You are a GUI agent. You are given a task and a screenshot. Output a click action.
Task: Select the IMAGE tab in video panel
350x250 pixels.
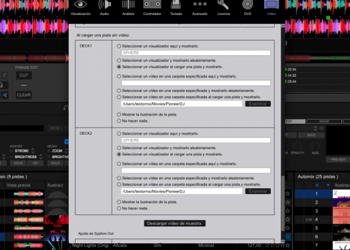tap(324, 121)
